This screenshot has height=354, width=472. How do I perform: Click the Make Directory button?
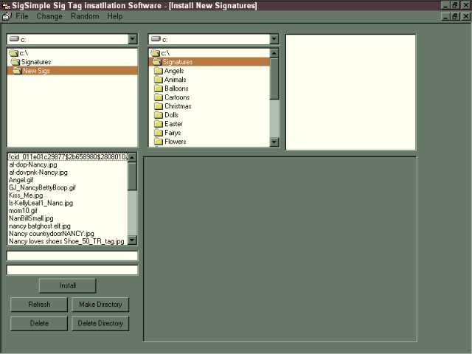click(x=100, y=305)
